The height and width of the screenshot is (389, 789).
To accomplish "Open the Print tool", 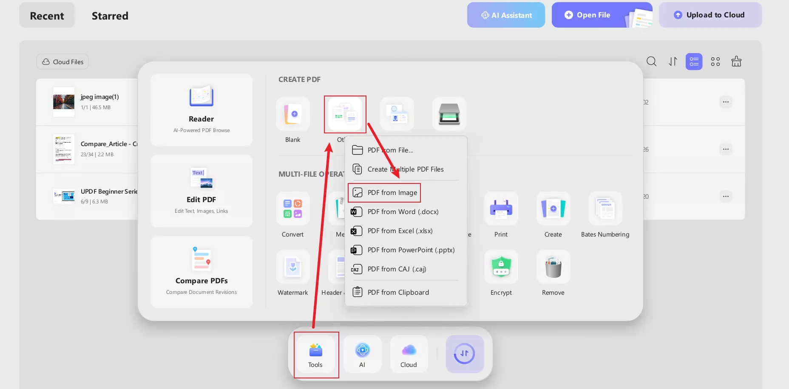I will click(501, 209).
